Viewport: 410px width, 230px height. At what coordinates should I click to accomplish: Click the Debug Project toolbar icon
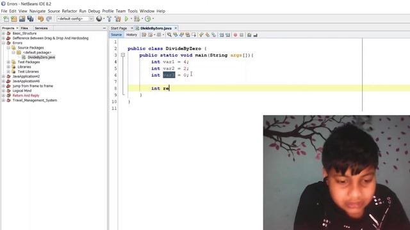[136, 19]
